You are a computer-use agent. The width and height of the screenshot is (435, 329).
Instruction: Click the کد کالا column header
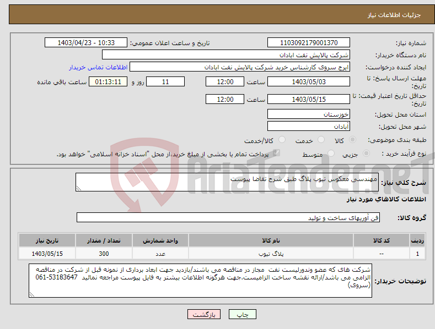pos(382,240)
